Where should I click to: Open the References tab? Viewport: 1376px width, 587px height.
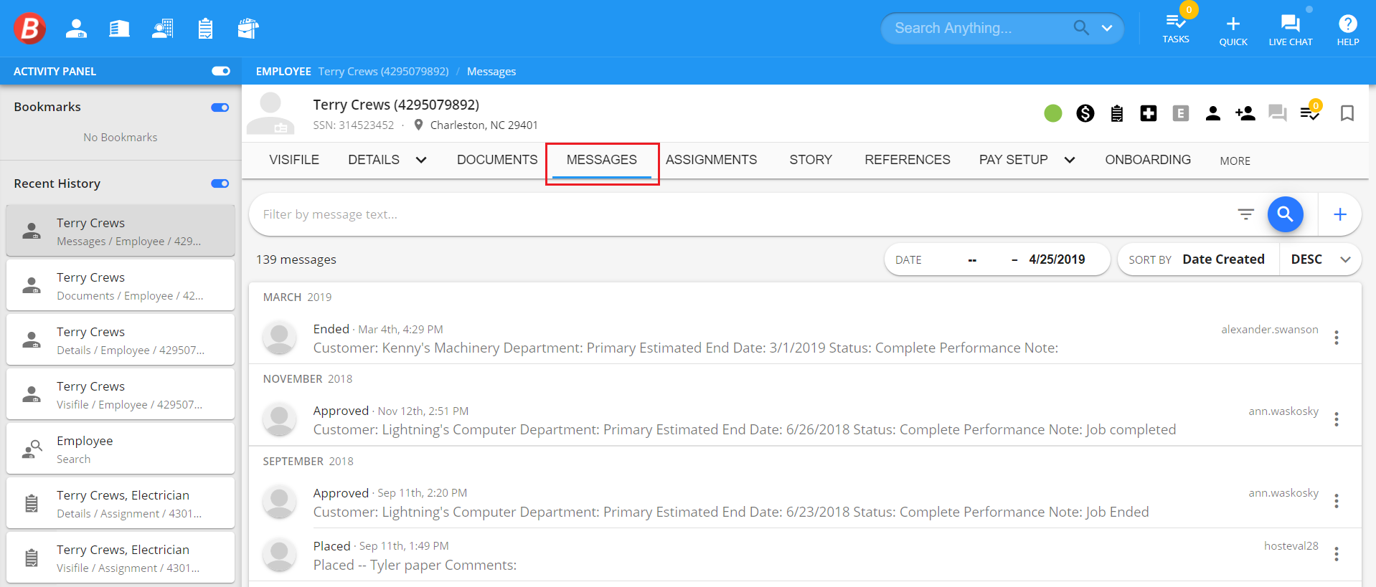point(908,160)
